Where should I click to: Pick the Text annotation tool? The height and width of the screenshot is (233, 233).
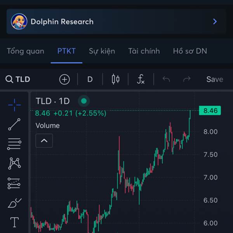14,222
